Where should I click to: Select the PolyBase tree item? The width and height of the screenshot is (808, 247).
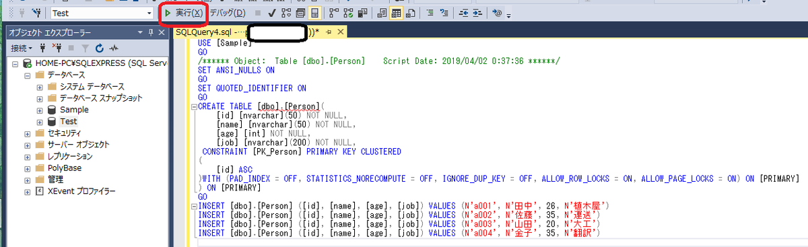(65, 168)
